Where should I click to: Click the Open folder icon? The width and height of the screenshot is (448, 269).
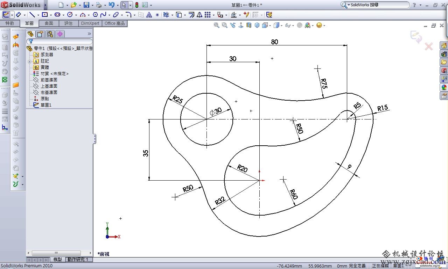point(73,5)
